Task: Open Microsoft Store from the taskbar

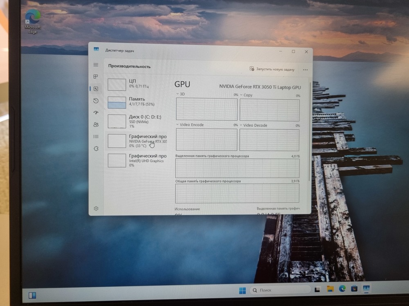Action: 354,288
